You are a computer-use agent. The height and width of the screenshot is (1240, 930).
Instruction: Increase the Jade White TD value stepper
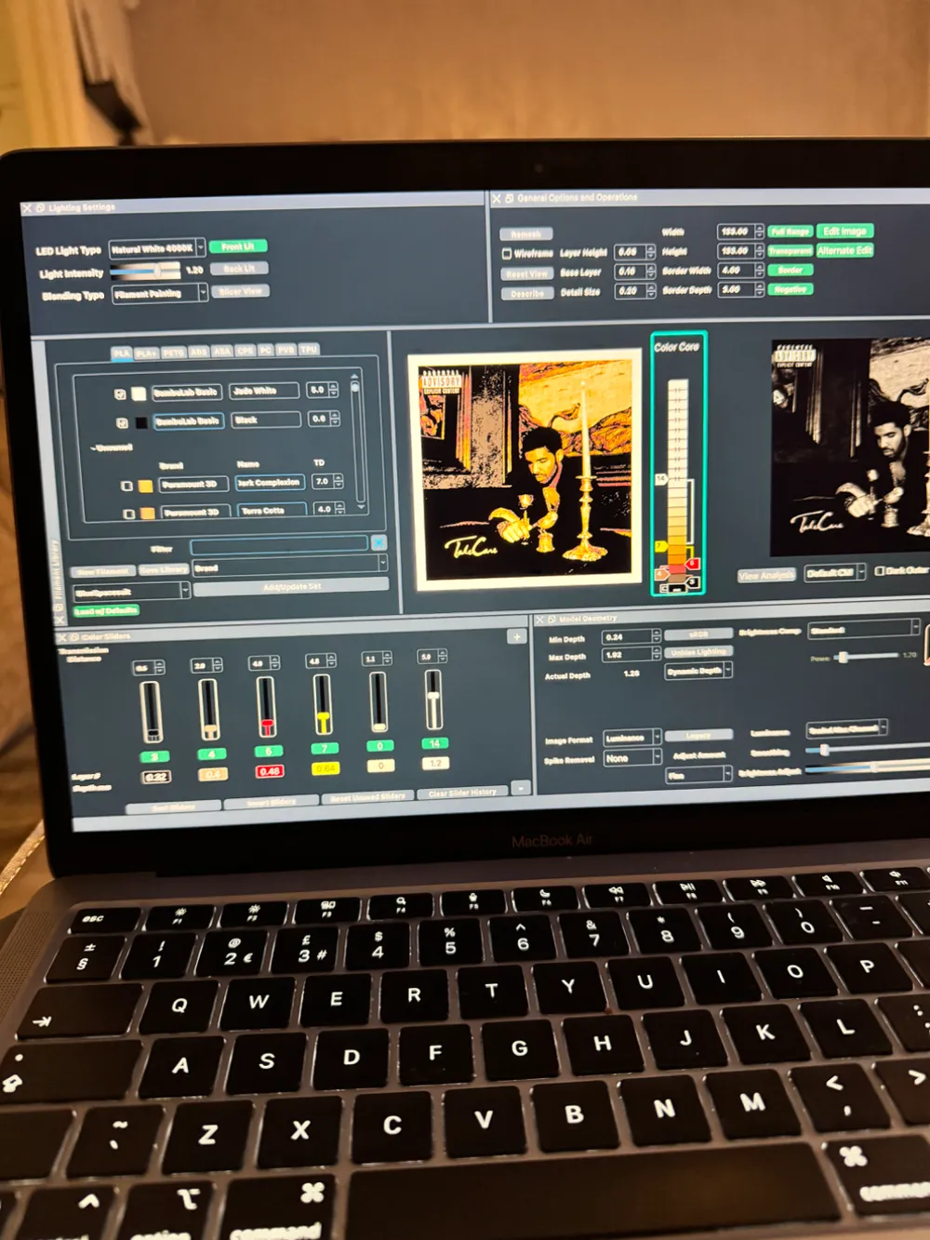[x=333, y=386]
